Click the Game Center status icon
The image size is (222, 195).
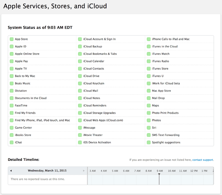[x=12, y=128]
